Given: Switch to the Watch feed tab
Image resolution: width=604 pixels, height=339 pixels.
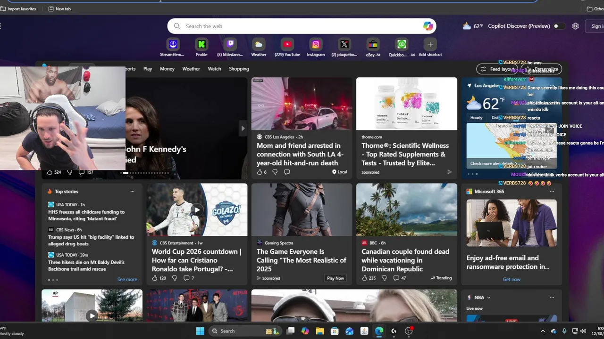Looking at the screenshot, I should [214, 69].
